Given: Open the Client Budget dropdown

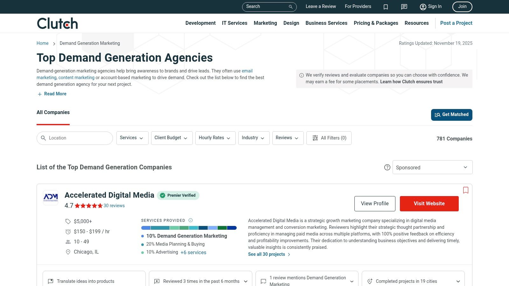Looking at the screenshot, I should click(171, 138).
